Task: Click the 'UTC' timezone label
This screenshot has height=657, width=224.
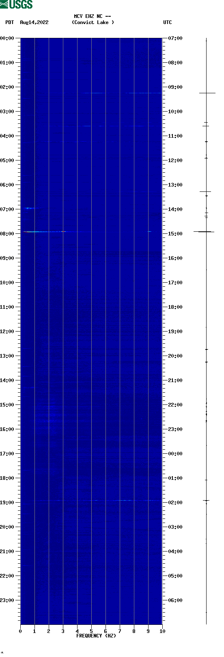Action: [168, 22]
